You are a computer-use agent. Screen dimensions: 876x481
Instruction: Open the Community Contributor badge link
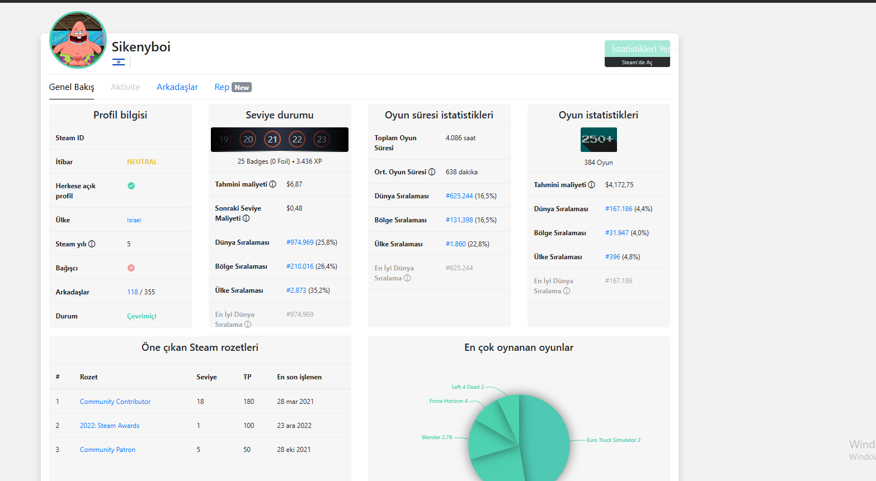pos(115,402)
